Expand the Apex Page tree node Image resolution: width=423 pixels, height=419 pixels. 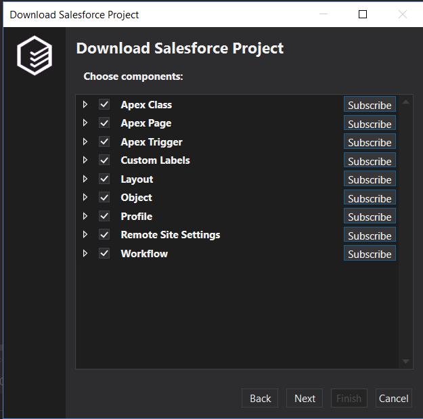tap(85, 123)
